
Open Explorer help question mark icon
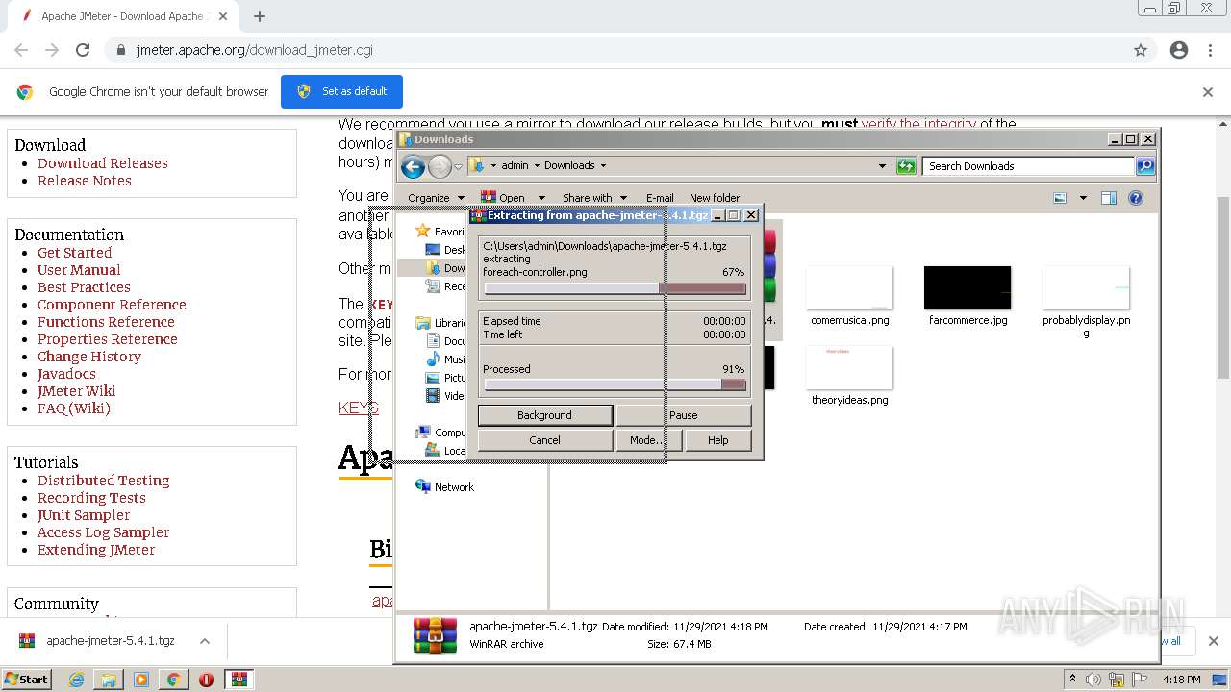tap(1136, 198)
